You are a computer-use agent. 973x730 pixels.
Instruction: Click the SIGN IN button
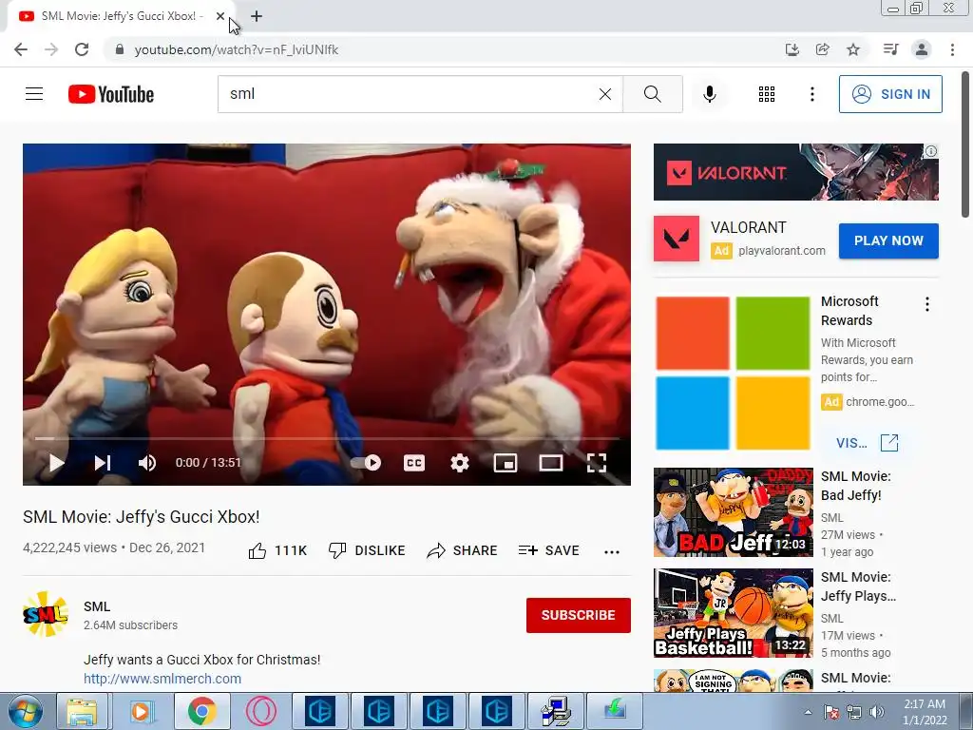click(890, 94)
